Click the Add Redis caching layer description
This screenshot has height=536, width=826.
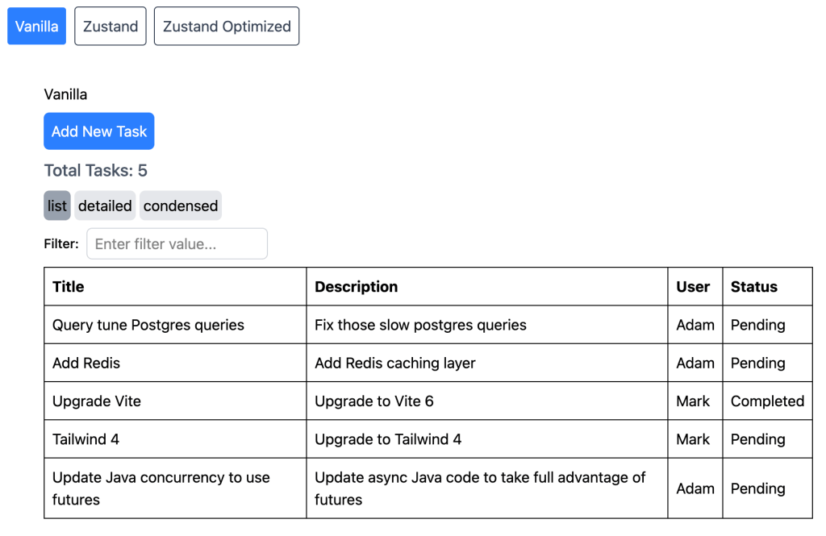click(x=395, y=363)
